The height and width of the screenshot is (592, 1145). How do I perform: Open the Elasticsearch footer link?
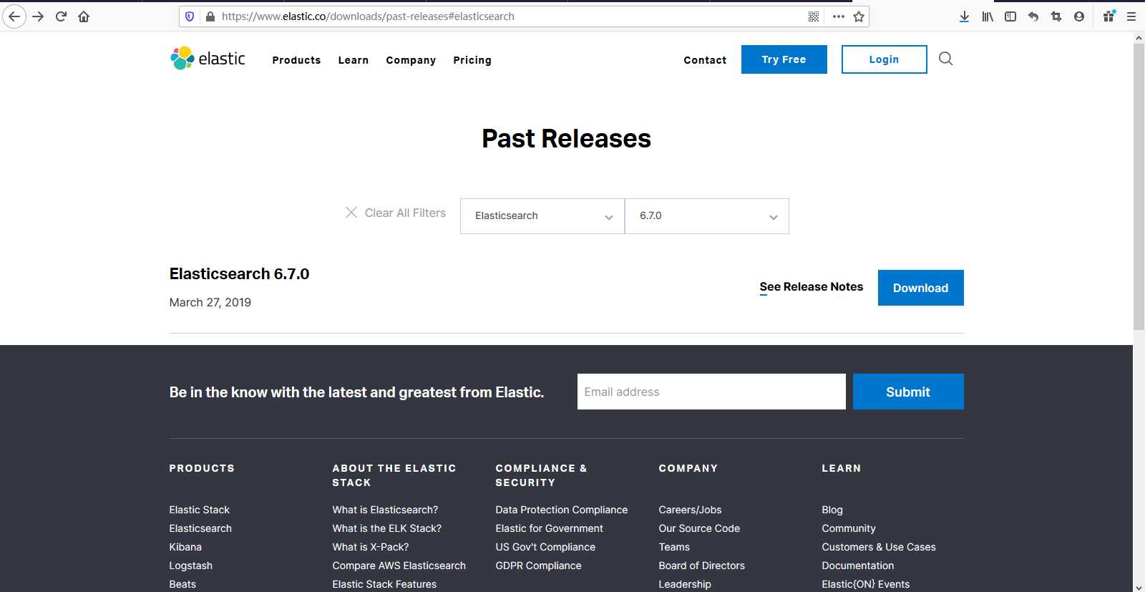pyautogui.click(x=200, y=528)
